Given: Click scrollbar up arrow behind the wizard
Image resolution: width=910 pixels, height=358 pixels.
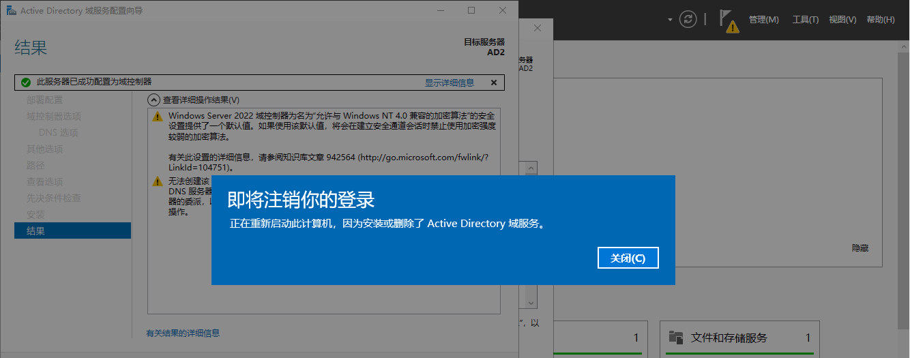Looking at the screenshot, I should point(532,168).
